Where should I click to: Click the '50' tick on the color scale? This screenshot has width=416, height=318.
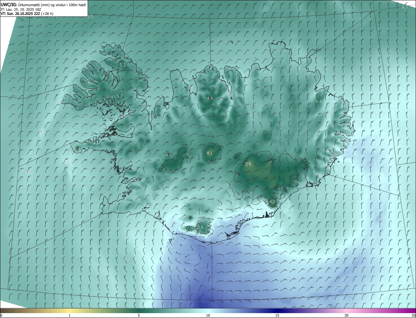[x=413, y=315]
